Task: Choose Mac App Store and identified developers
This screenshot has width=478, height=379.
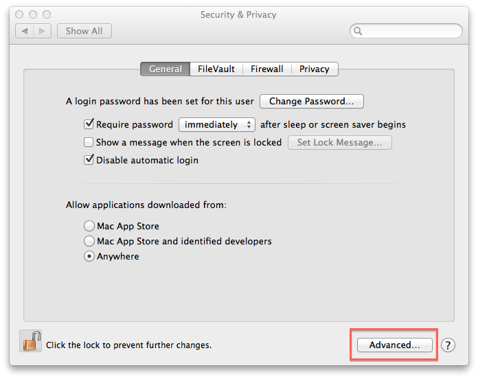Action: pyautogui.click(x=89, y=241)
